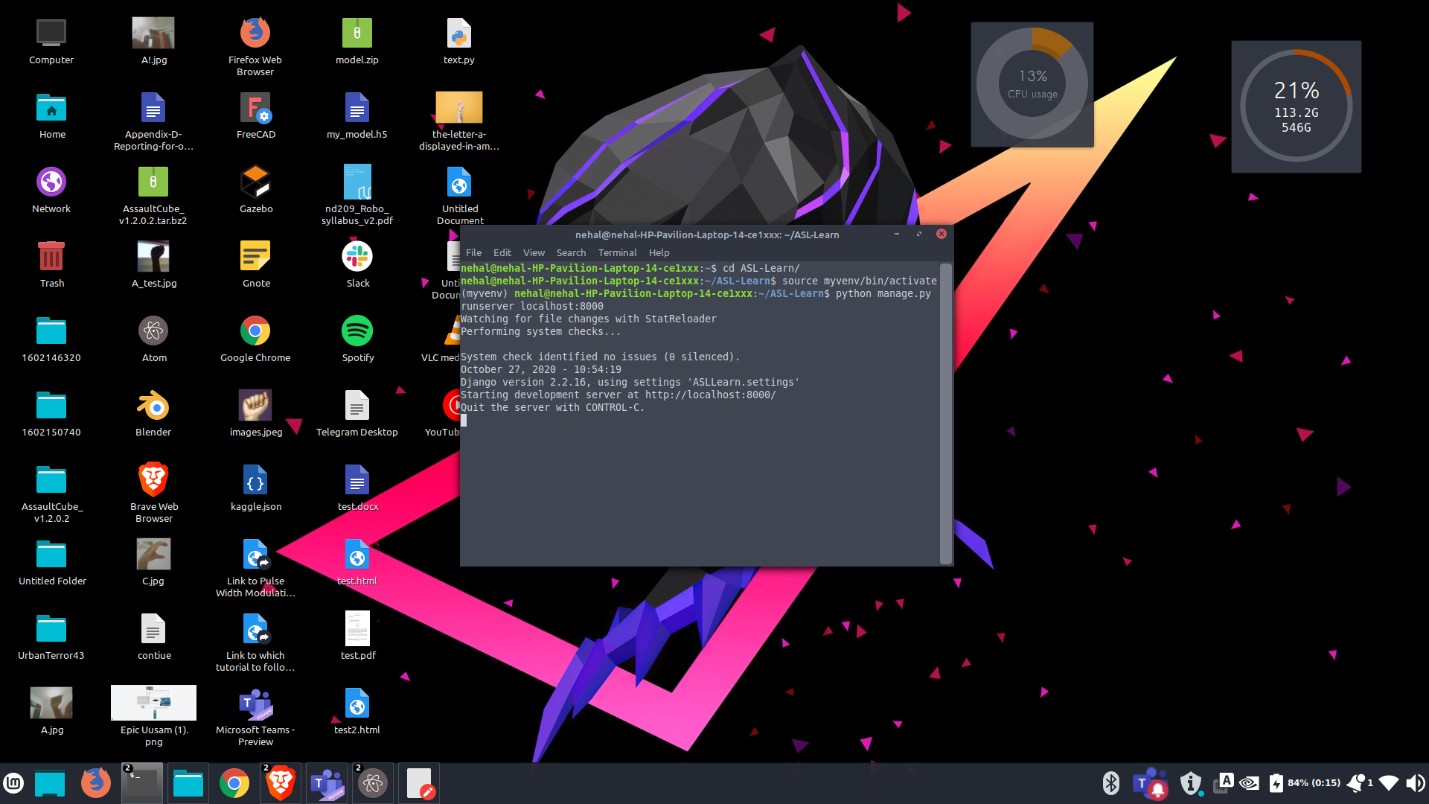Open the Linux Mint start menu
The image size is (1429, 804).
pyautogui.click(x=13, y=783)
